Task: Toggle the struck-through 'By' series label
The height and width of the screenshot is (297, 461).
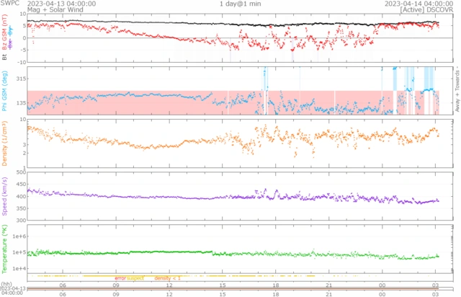Action: pos(10,30)
